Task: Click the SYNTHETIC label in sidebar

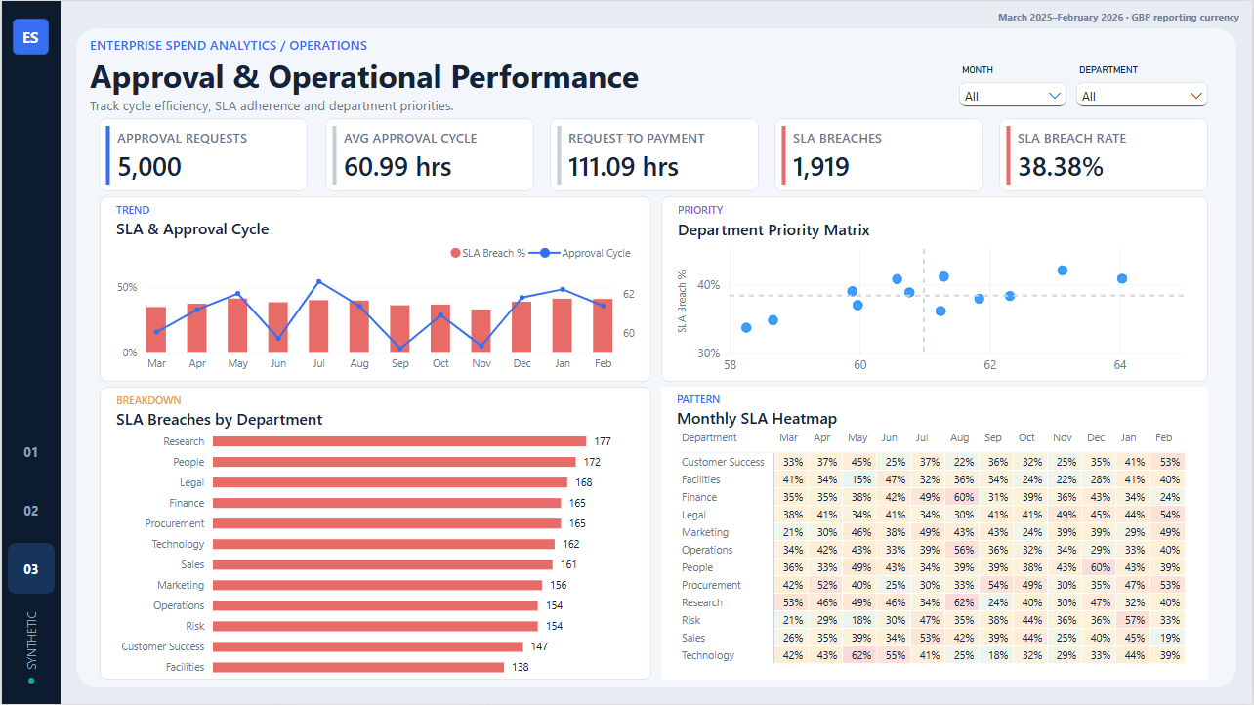Action: coord(31,641)
